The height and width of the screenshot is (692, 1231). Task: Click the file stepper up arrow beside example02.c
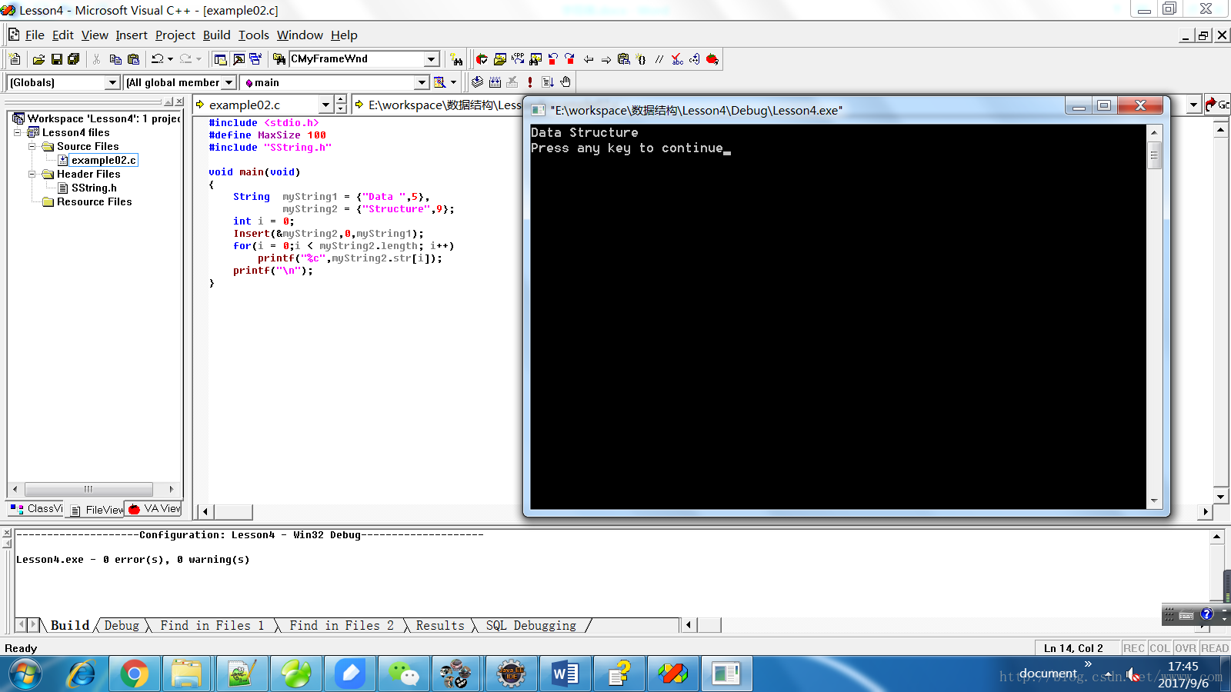point(341,100)
